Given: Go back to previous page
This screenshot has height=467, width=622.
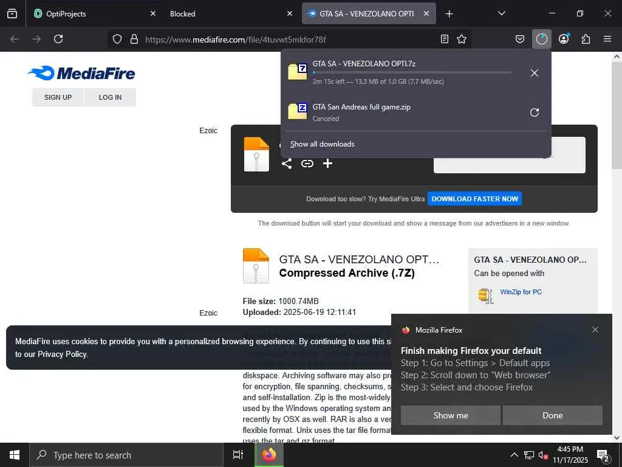Looking at the screenshot, I should point(15,39).
